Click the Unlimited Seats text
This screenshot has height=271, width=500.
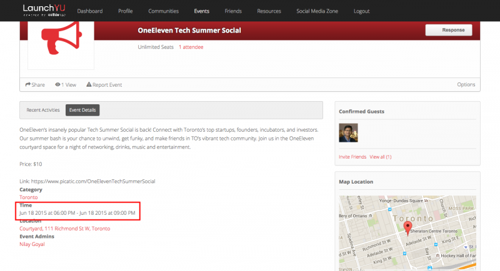tap(156, 47)
